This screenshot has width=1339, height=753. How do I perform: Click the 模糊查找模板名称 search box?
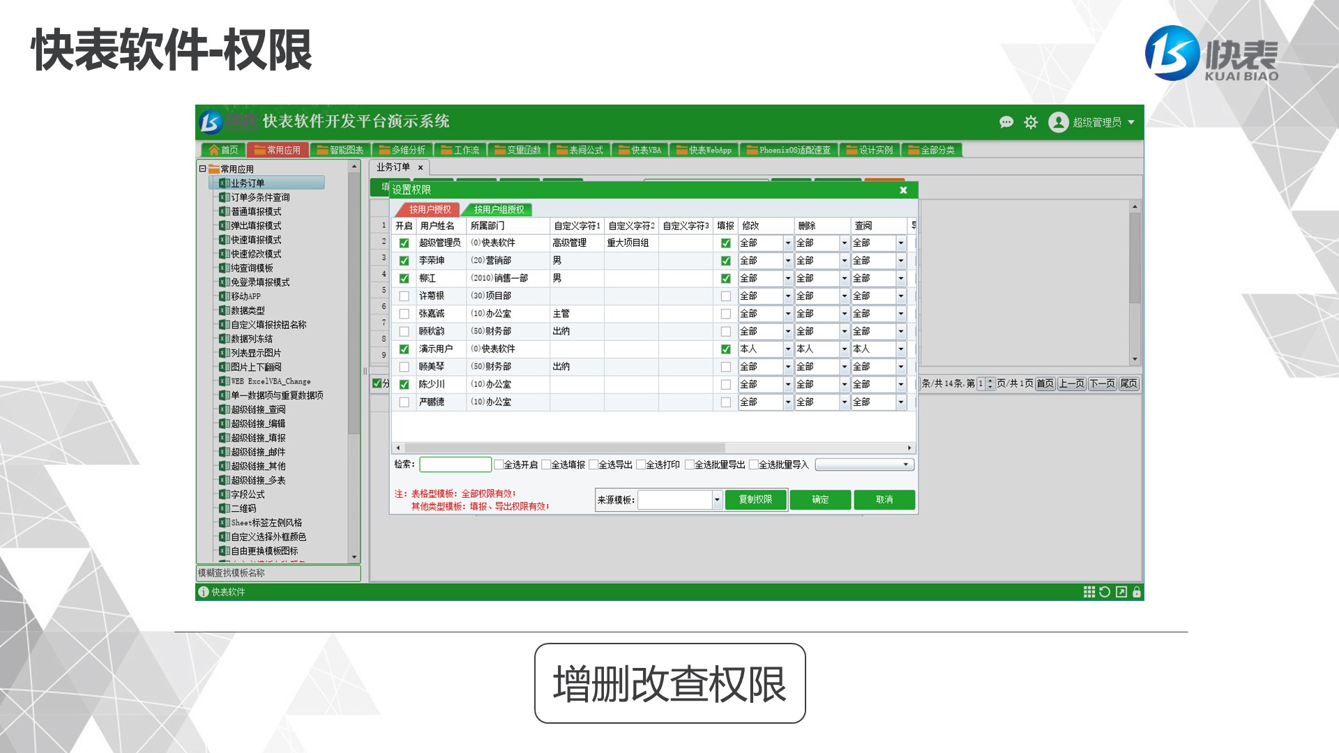coord(278,573)
